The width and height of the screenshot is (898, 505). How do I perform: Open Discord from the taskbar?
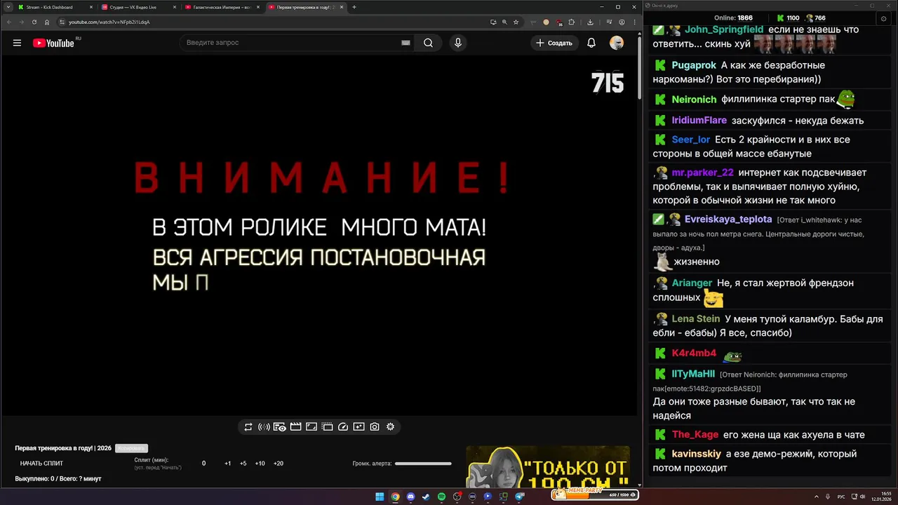point(410,497)
